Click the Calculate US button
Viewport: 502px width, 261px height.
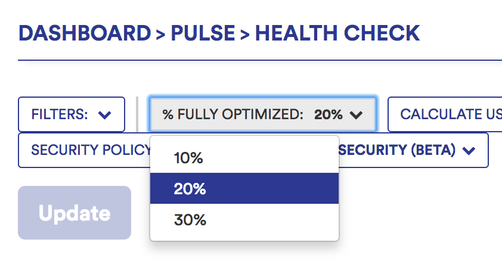point(447,114)
